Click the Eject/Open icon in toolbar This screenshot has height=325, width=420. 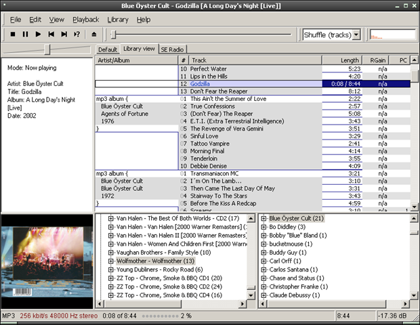93,35
